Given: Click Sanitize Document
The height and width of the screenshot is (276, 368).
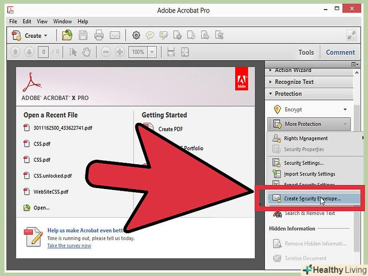Looking at the screenshot, I should coord(300,258).
